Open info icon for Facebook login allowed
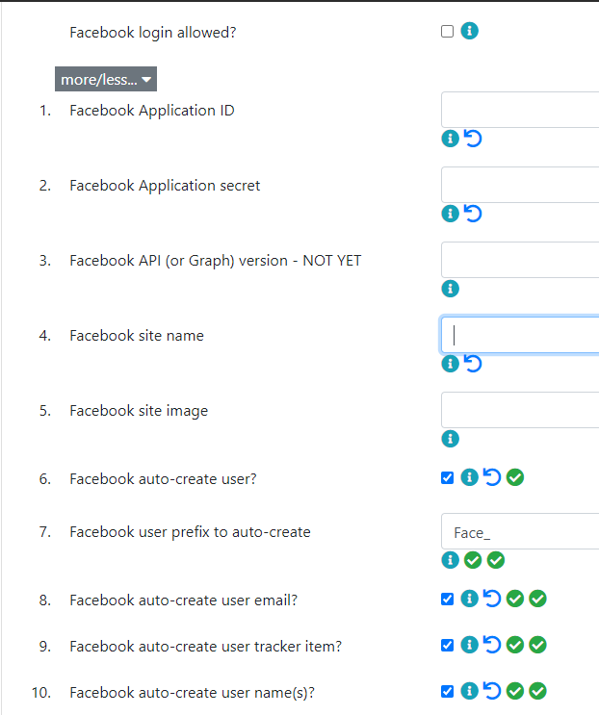The width and height of the screenshot is (599, 715). [469, 31]
